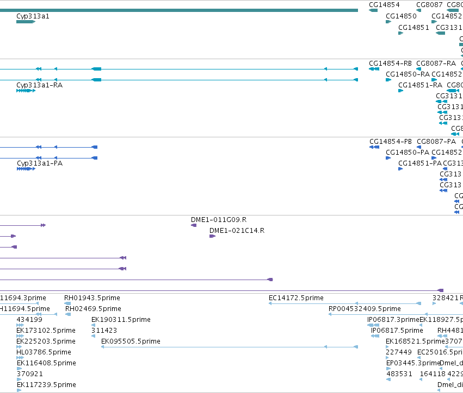Select the CG14854-RB transcript arrow glyph
Image resolution: width=463 pixels, height=393 pixels.
click(x=374, y=69)
